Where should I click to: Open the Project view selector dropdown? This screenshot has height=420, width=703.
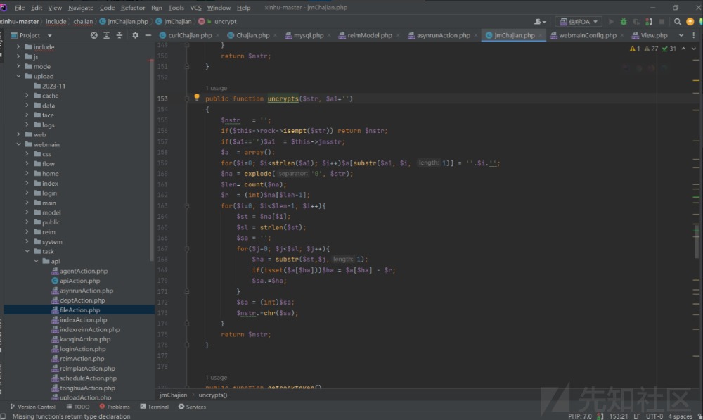(x=49, y=35)
